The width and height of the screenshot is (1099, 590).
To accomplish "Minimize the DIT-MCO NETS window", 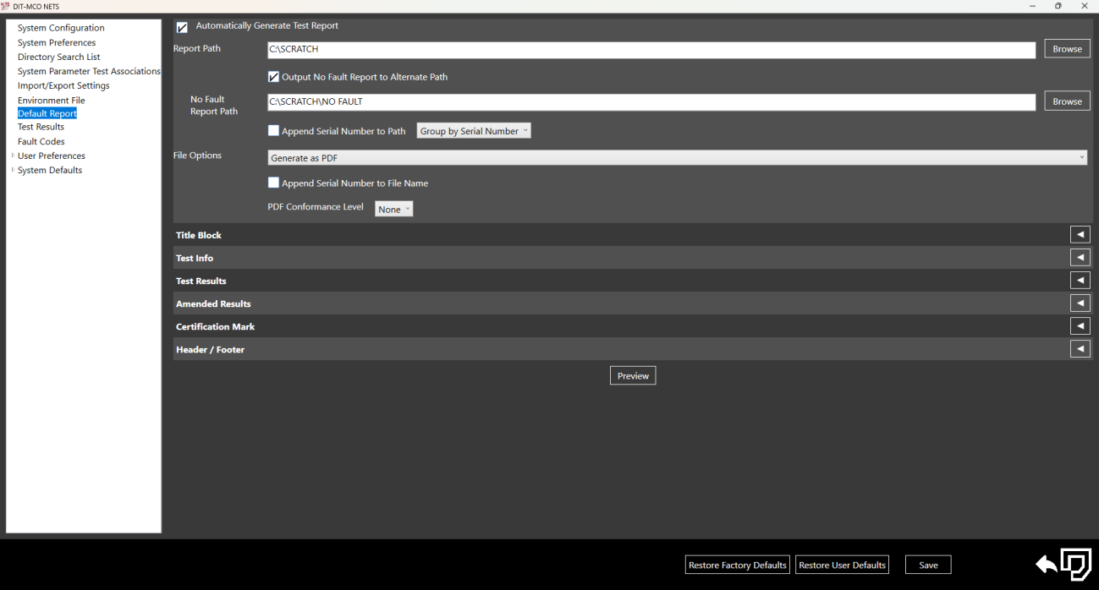I will (x=1032, y=6).
